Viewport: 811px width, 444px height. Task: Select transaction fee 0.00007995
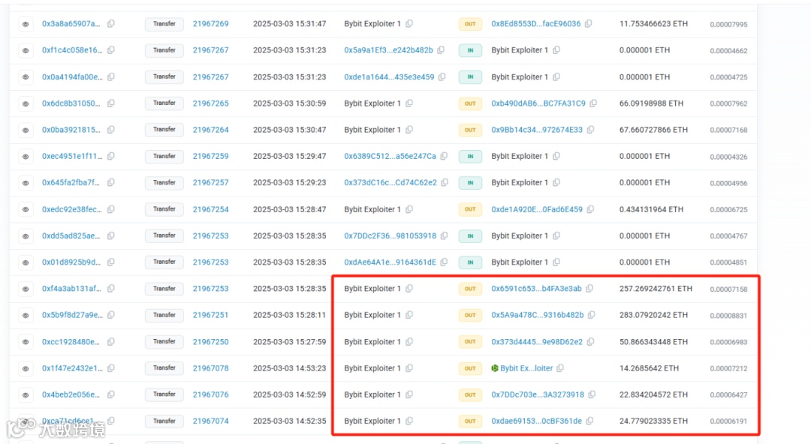click(728, 24)
